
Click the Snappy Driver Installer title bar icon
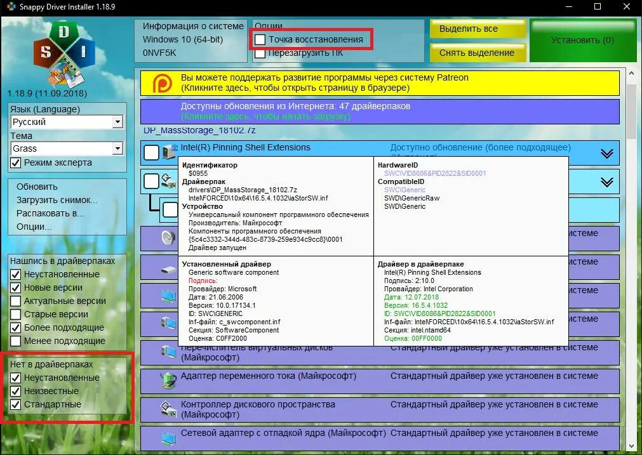[11, 6]
